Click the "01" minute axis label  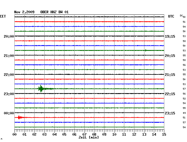pyautogui.click(x=24, y=135)
